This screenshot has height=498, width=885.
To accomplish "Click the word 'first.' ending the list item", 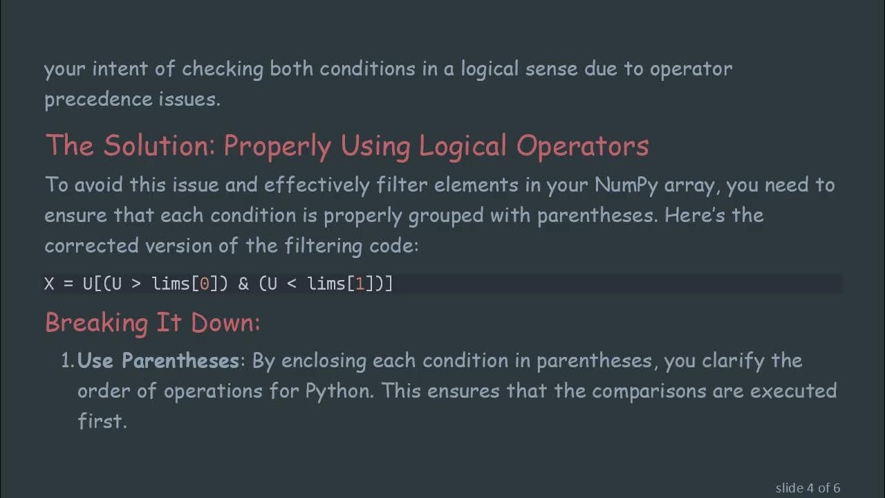I will 102,421.
